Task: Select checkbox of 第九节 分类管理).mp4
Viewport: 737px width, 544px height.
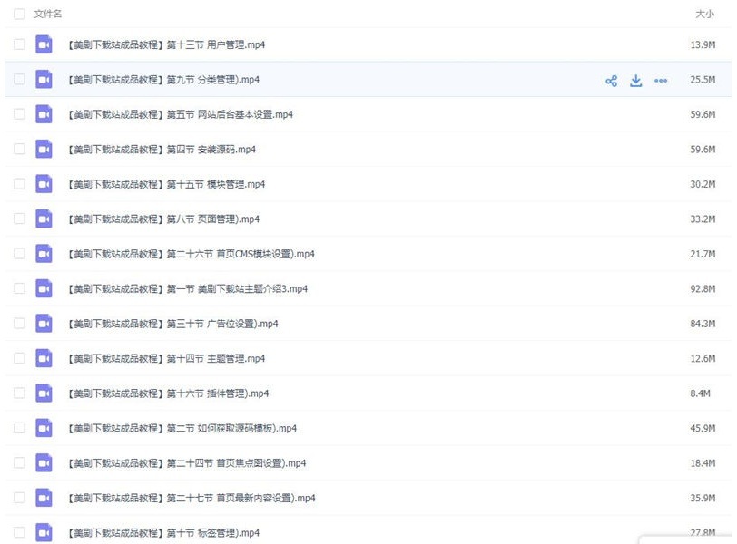Action: coord(19,79)
